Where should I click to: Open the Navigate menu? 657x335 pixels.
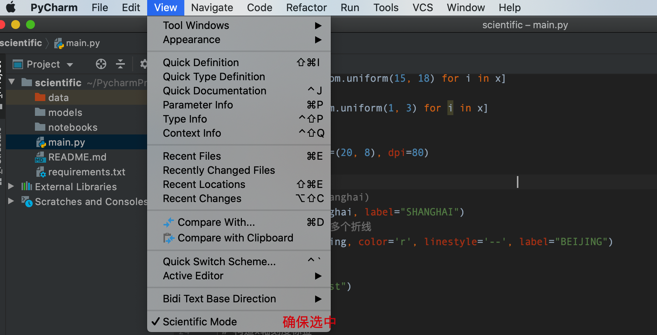coord(212,7)
